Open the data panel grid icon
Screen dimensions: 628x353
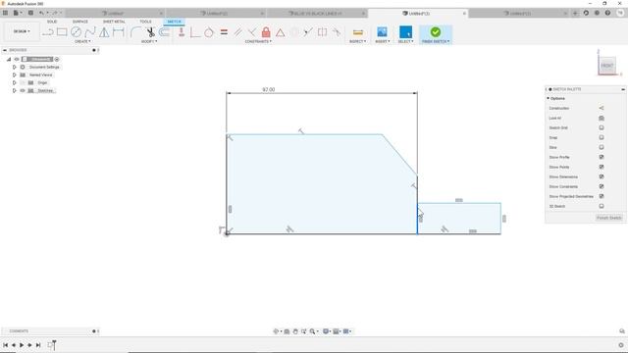tap(5, 13)
